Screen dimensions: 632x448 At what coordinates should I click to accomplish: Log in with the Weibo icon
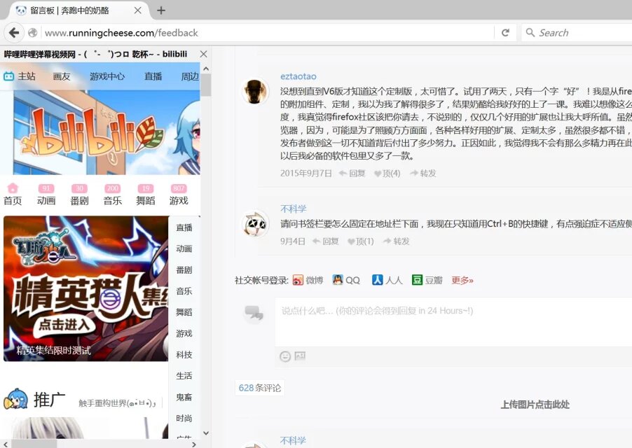point(298,280)
